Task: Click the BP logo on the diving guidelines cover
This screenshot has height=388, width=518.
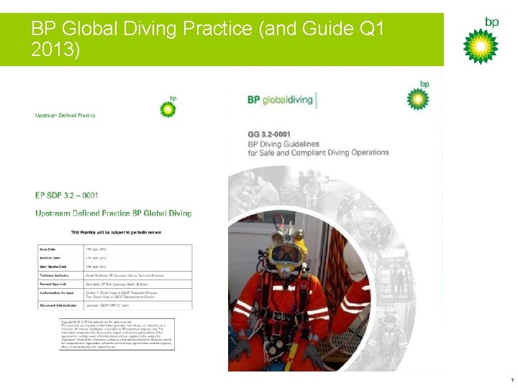Action: 418,95
